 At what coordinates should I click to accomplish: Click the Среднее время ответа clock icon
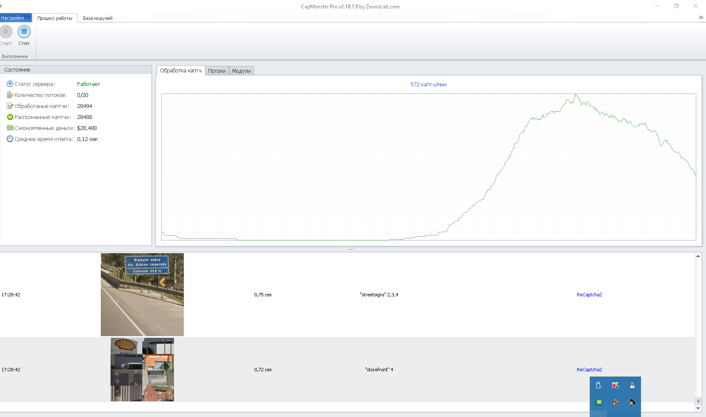[x=10, y=139]
